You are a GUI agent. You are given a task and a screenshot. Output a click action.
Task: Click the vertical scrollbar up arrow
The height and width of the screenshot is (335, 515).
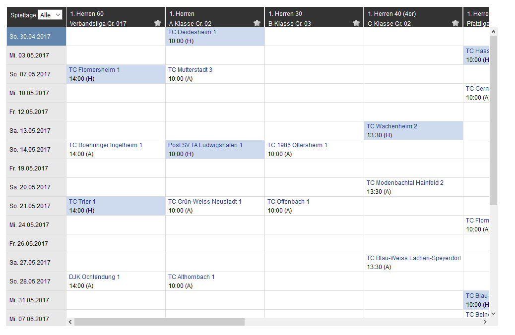tap(493, 32)
